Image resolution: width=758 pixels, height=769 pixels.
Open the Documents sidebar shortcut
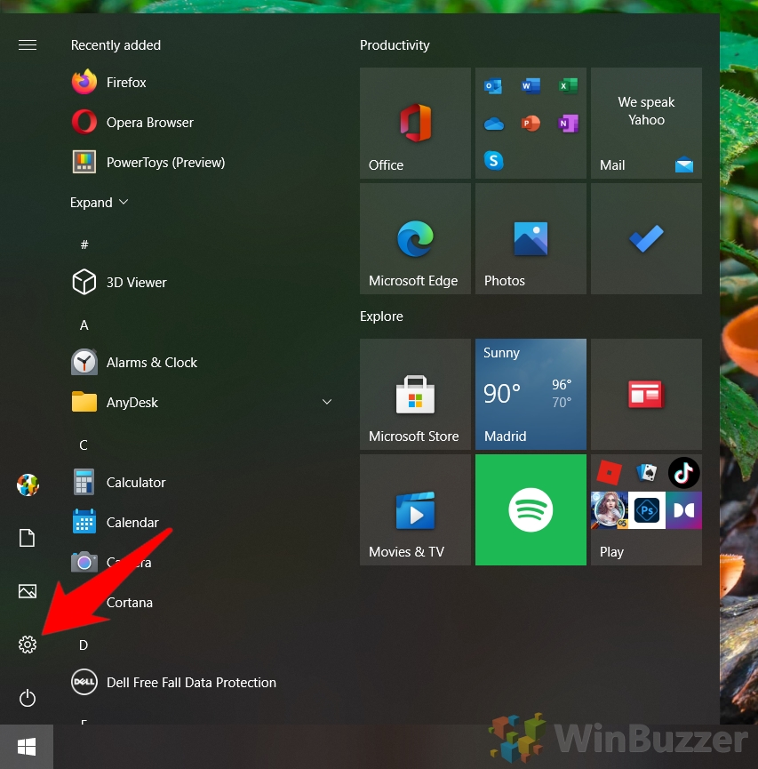point(27,538)
